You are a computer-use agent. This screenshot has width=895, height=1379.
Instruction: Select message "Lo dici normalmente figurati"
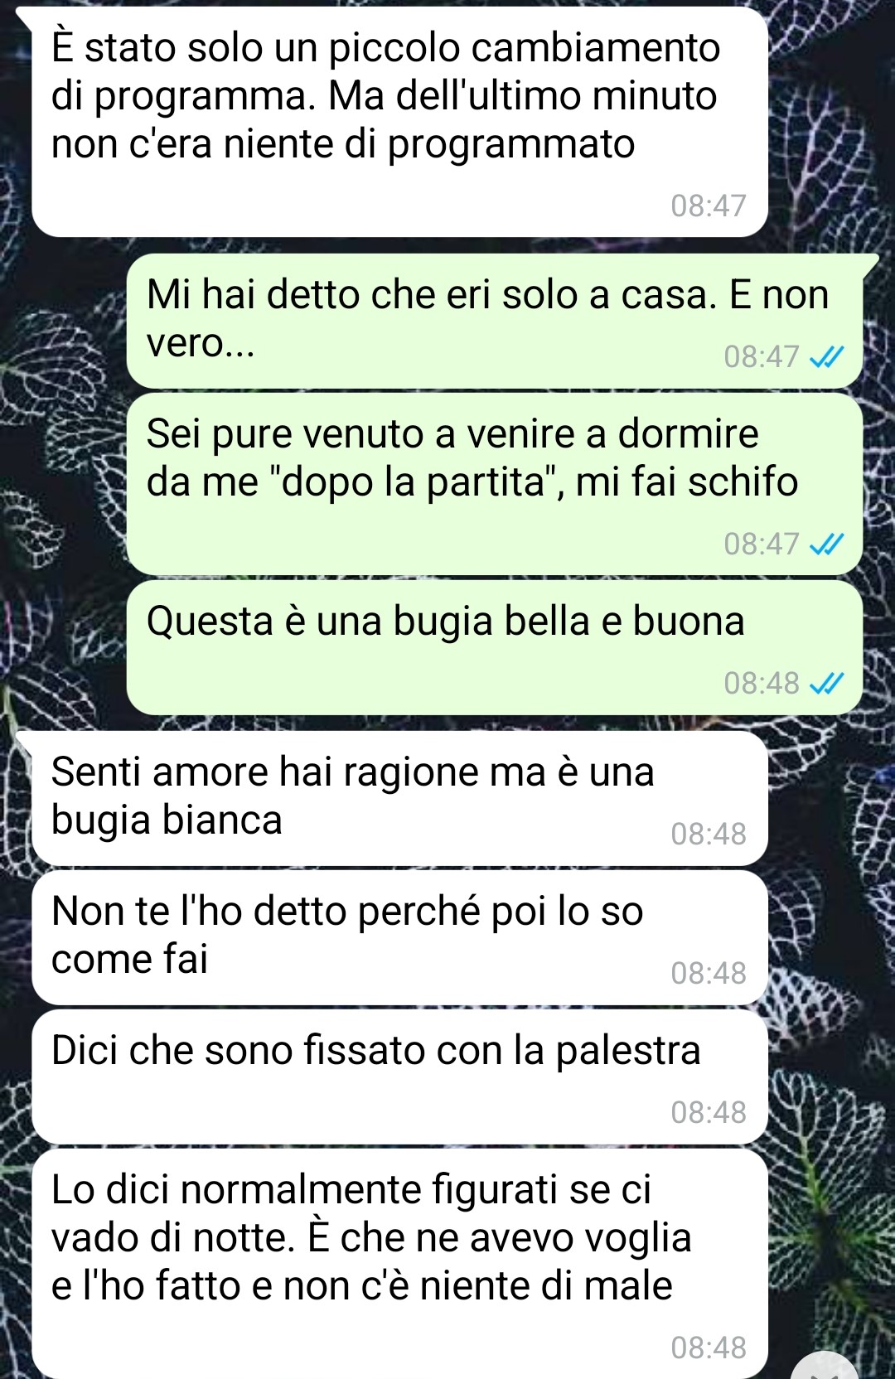399,1264
